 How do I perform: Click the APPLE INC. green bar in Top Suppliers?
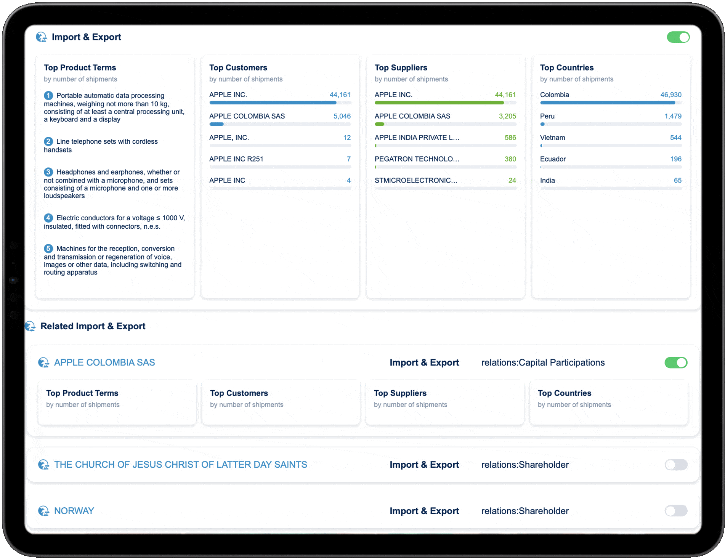tap(445, 103)
